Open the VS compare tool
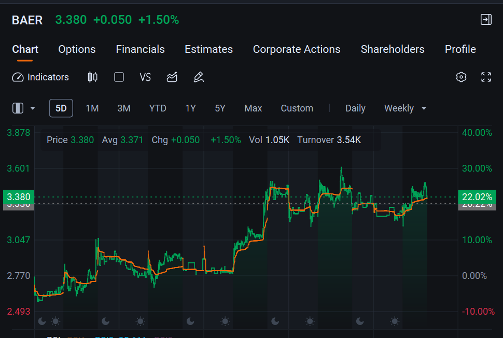 [145, 77]
